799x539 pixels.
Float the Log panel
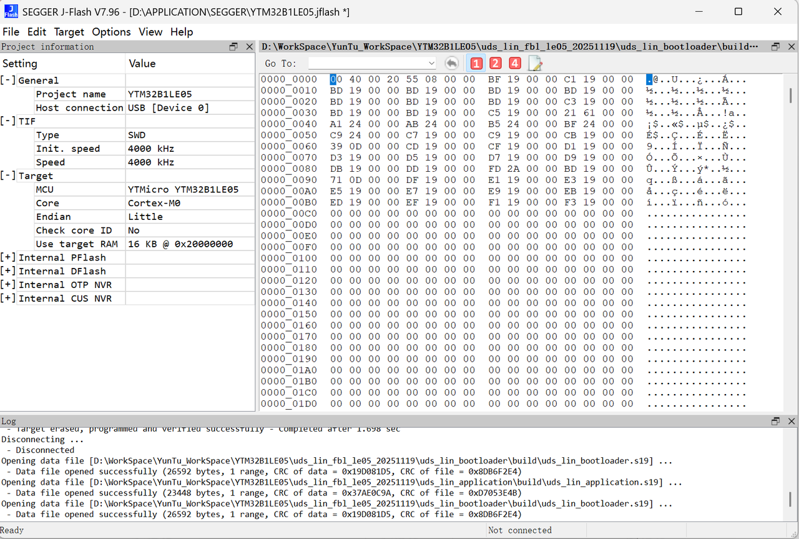click(776, 421)
